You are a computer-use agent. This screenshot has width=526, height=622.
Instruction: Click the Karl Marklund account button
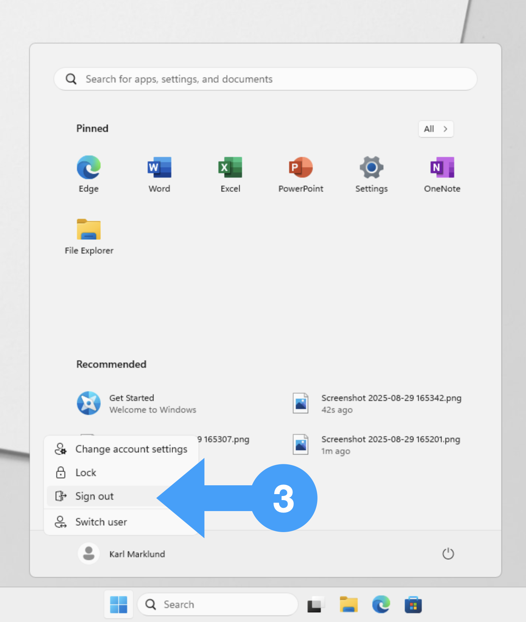(x=122, y=554)
